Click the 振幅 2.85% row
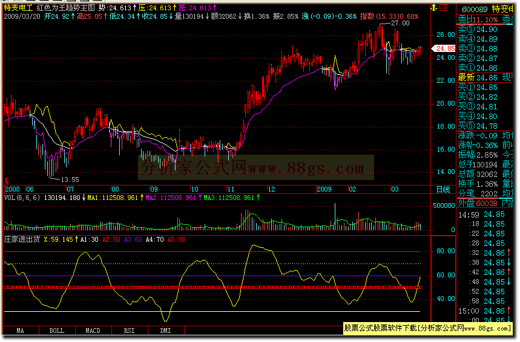Image resolution: width=520 pixels, height=342 pixels. [478, 155]
